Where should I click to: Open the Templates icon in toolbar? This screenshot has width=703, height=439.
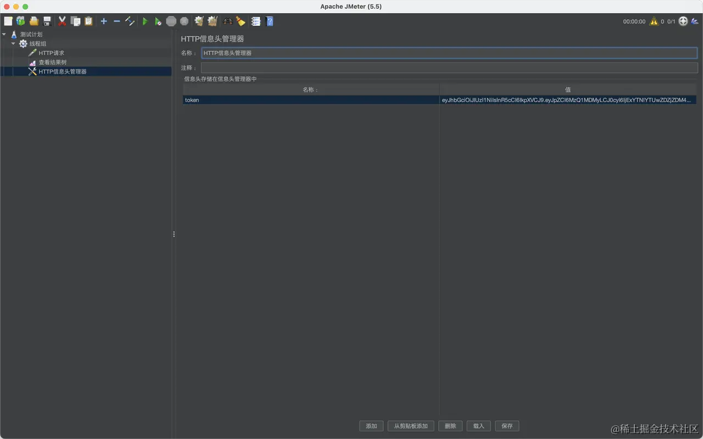click(x=21, y=21)
